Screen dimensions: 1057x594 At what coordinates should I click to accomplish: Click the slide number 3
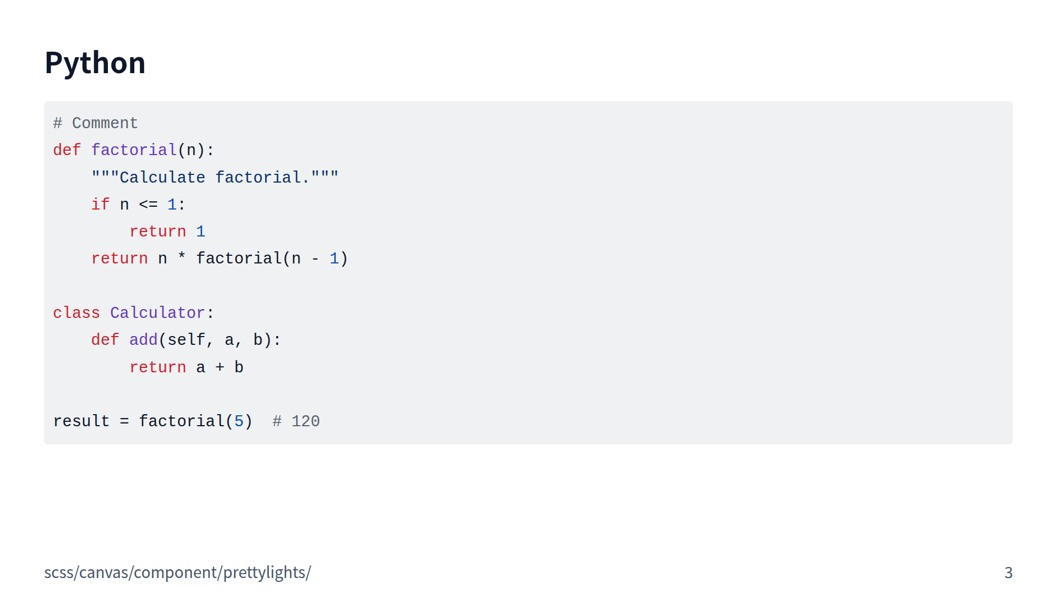pos(1008,573)
